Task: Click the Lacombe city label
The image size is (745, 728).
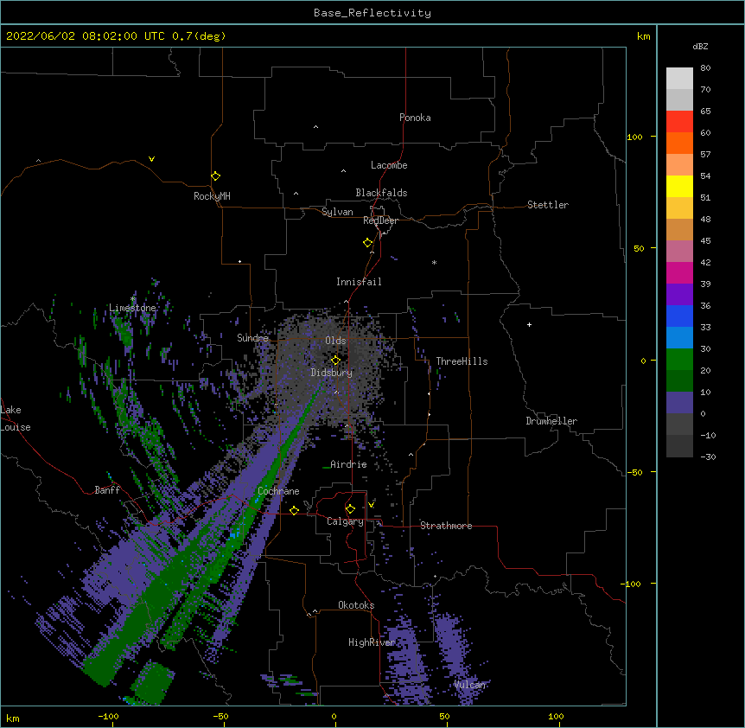Action: pyautogui.click(x=389, y=165)
